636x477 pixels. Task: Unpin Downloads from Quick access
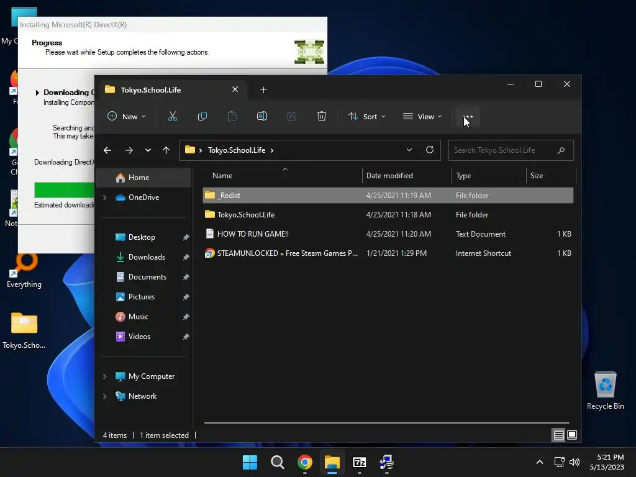click(186, 257)
